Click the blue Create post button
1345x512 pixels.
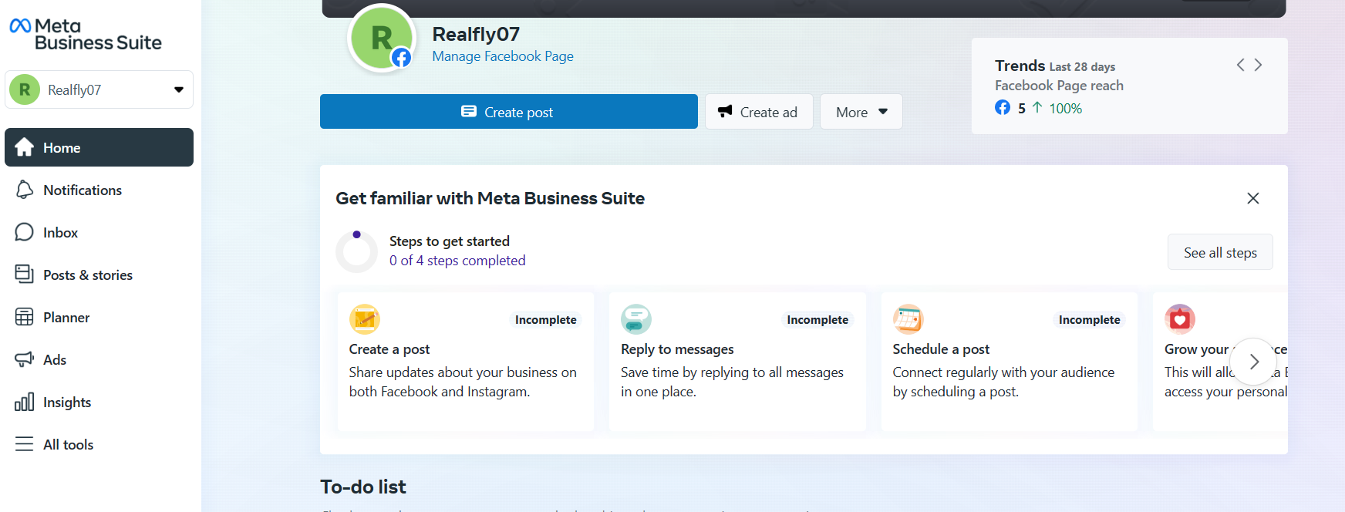(x=508, y=112)
